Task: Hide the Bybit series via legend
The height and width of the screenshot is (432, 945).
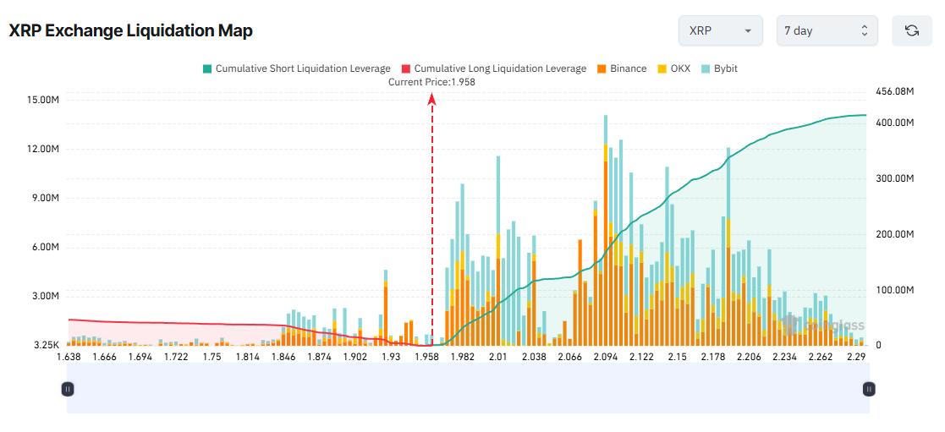Action: pos(725,68)
